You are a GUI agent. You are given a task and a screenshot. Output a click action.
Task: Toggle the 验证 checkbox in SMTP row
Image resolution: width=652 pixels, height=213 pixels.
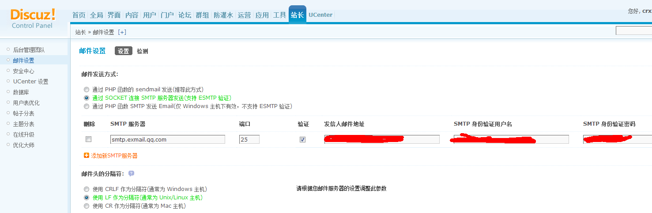click(x=302, y=139)
